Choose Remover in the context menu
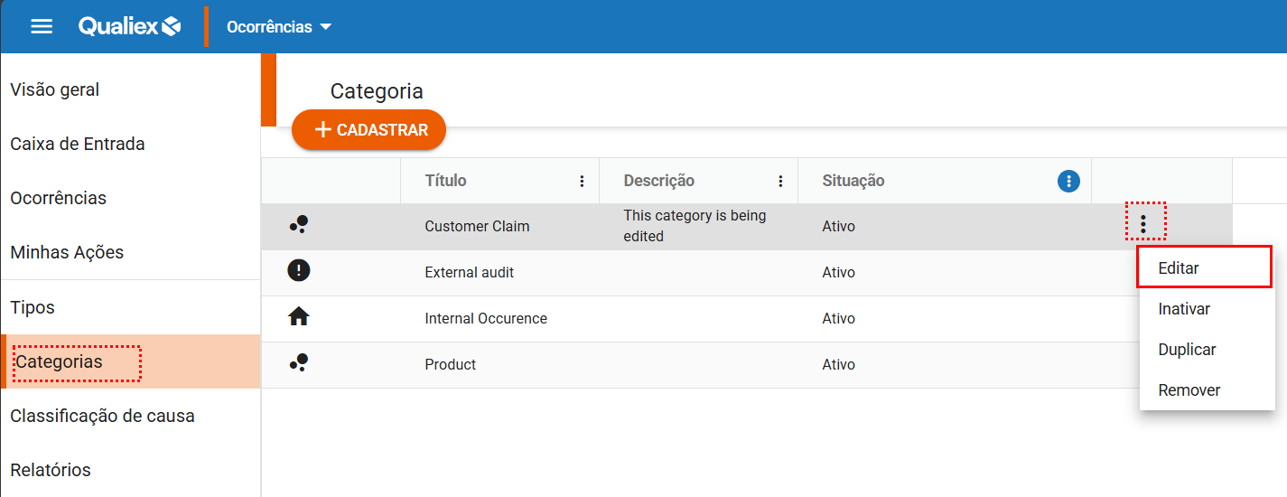Viewport: 1287px width, 497px height. coord(1189,390)
